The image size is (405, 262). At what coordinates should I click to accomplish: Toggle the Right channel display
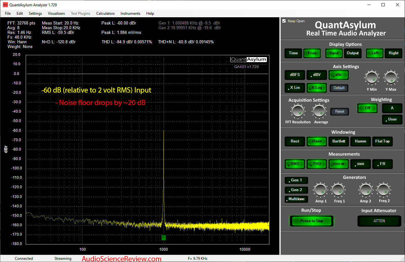[x=394, y=53]
